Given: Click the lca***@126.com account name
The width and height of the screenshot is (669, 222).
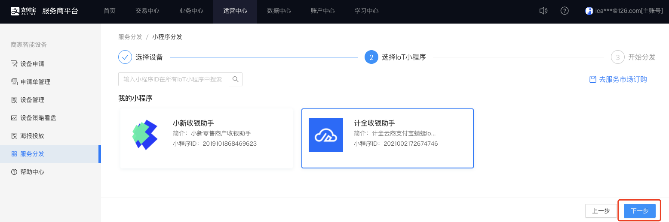Looking at the screenshot, I should (629, 11).
